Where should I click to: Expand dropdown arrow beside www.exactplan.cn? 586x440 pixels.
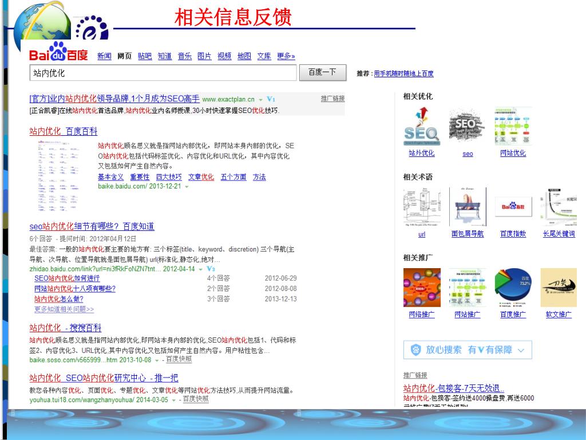tap(260, 100)
